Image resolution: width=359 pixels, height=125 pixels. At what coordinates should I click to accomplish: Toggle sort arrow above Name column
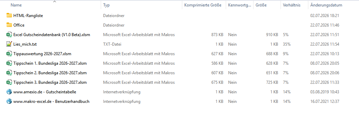click(x=54, y=2)
